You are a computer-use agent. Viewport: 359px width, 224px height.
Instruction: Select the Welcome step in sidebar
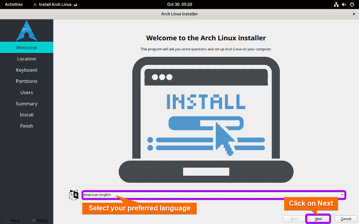click(27, 47)
